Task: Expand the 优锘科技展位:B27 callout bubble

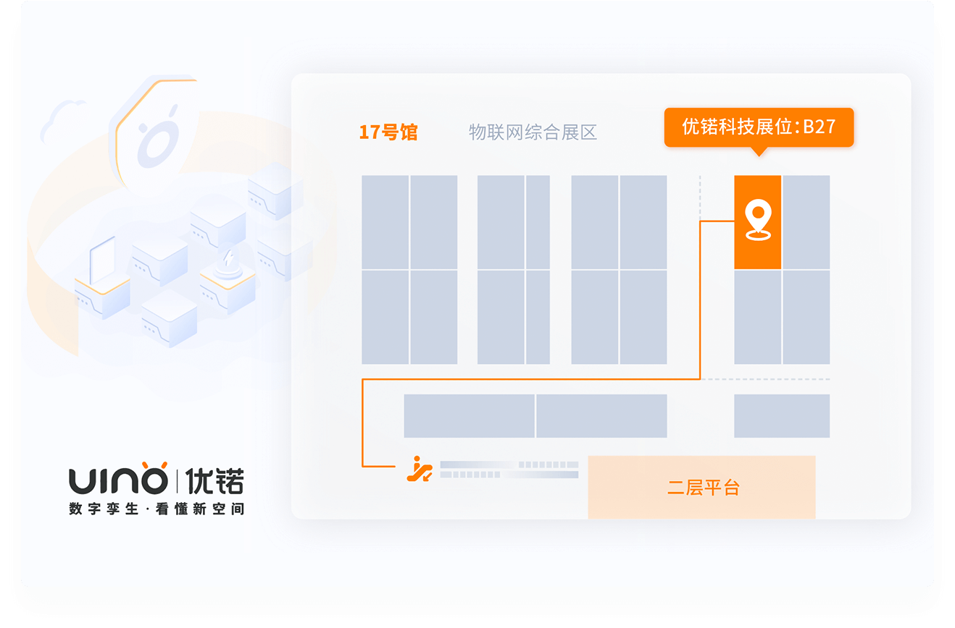Action: 758,127
